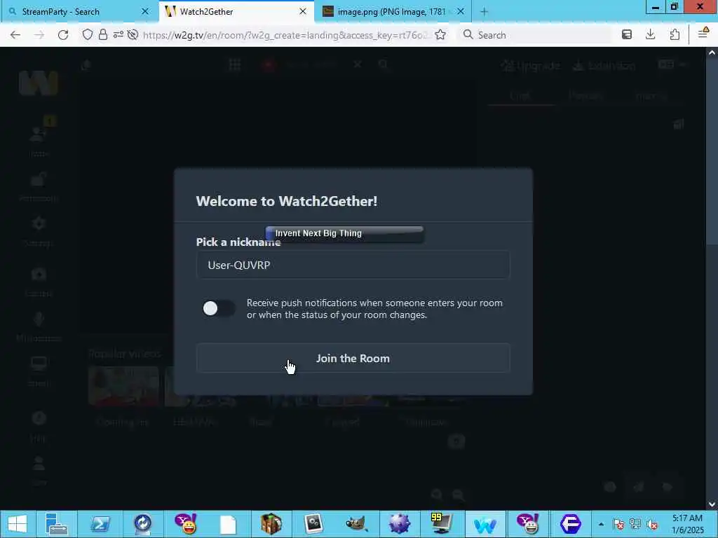Open PowerShell from the taskbar
Screen dimensions: 718x538
coord(100,524)
